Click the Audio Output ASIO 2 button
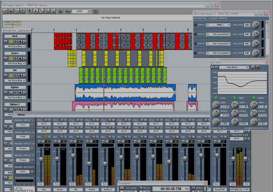The width and height of the screenshot is (273, 192). coord(23,172)
